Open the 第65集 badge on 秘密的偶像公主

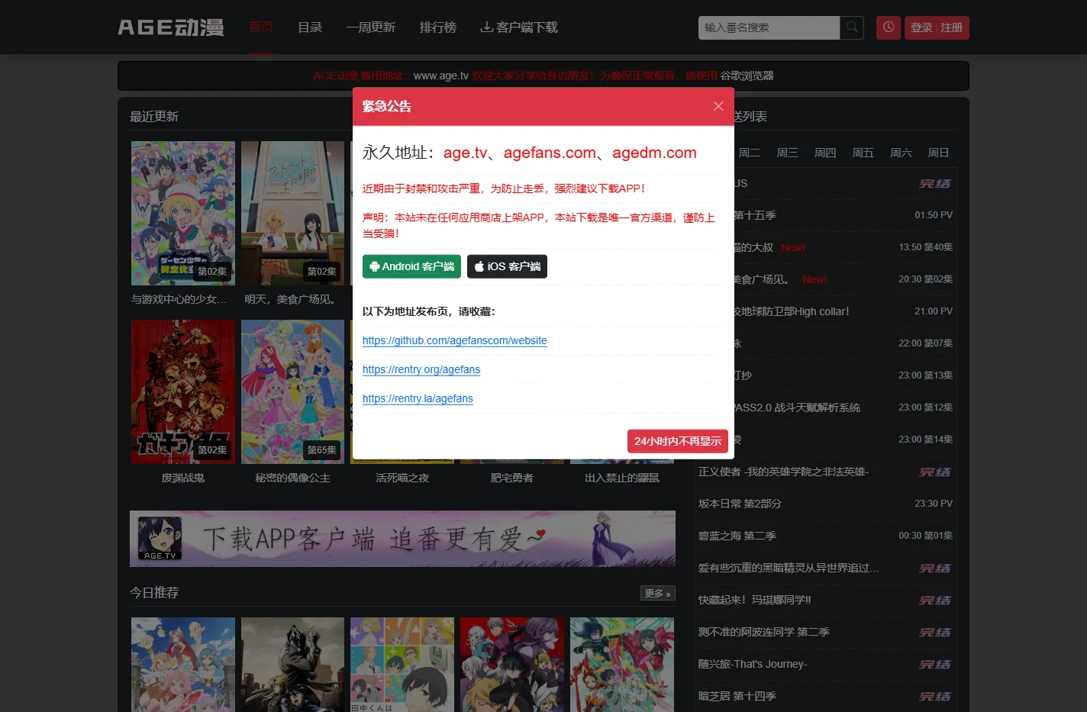click(x=321, y=450)
